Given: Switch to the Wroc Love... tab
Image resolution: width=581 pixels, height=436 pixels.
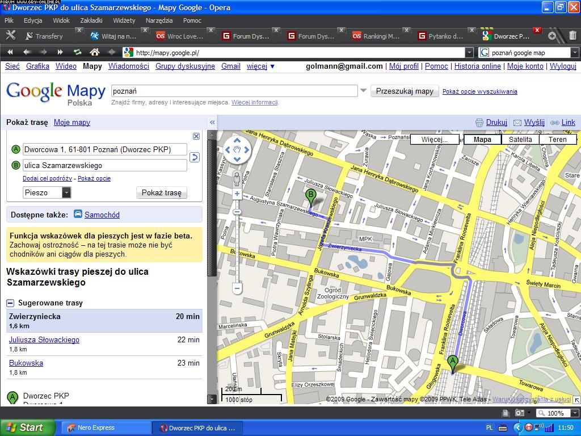Looking at the screenshot, I should (183, 36).
